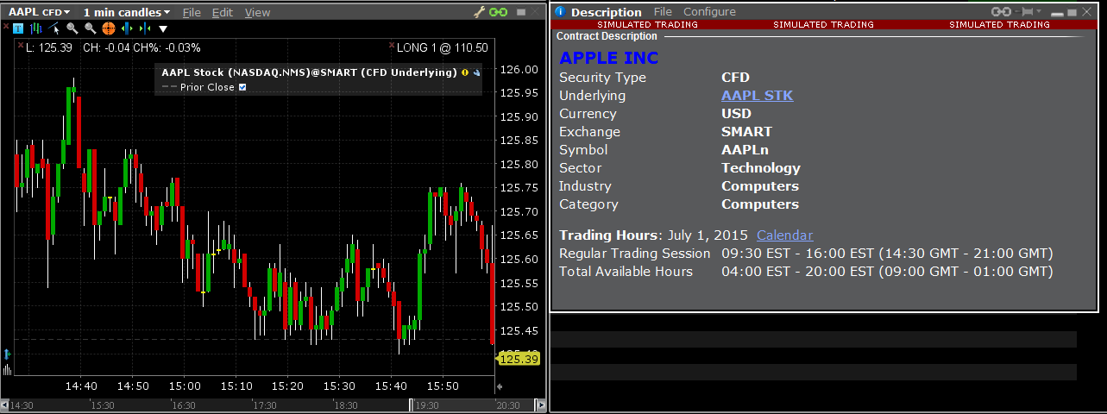This screenshot has width=1107, height=414.
Task: Click the L: 125.39 last price readout
Action: coord(49,47)
